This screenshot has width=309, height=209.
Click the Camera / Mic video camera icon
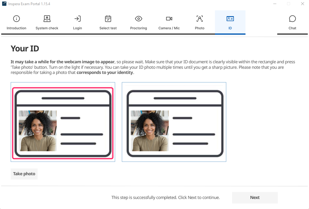point(169,19)
